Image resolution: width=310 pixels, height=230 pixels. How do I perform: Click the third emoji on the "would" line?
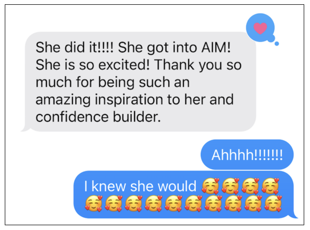click(x=250, y=186)
